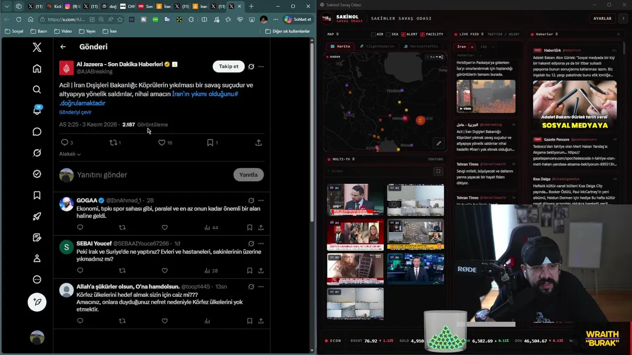Open X home from sidebar house icon

pos(37,69)
